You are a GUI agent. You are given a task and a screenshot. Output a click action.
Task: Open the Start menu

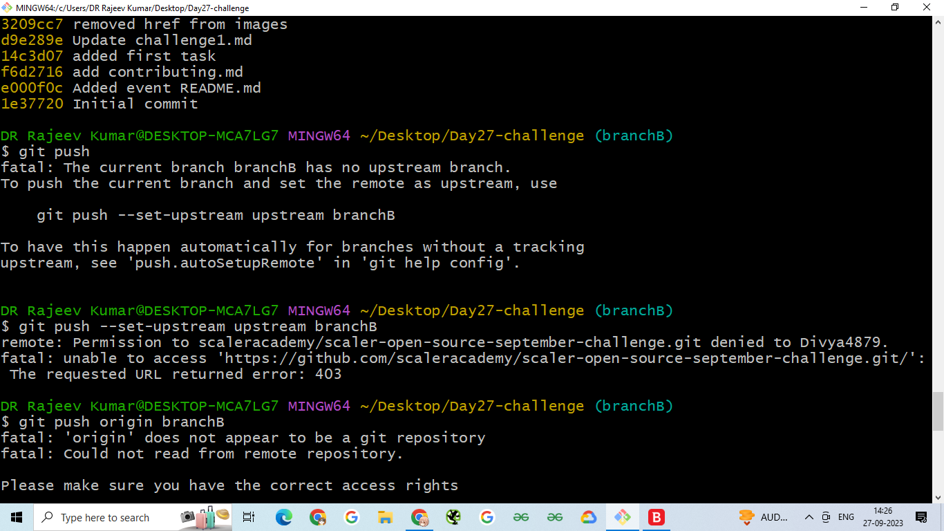click(x=15, y=517)
